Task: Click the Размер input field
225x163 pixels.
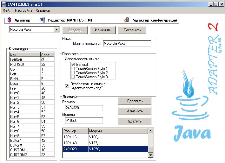Action: pyautogui.click(x=84, y=108)
